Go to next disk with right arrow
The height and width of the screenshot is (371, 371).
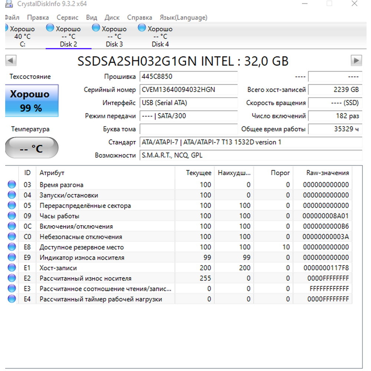(x=356, y=60)
